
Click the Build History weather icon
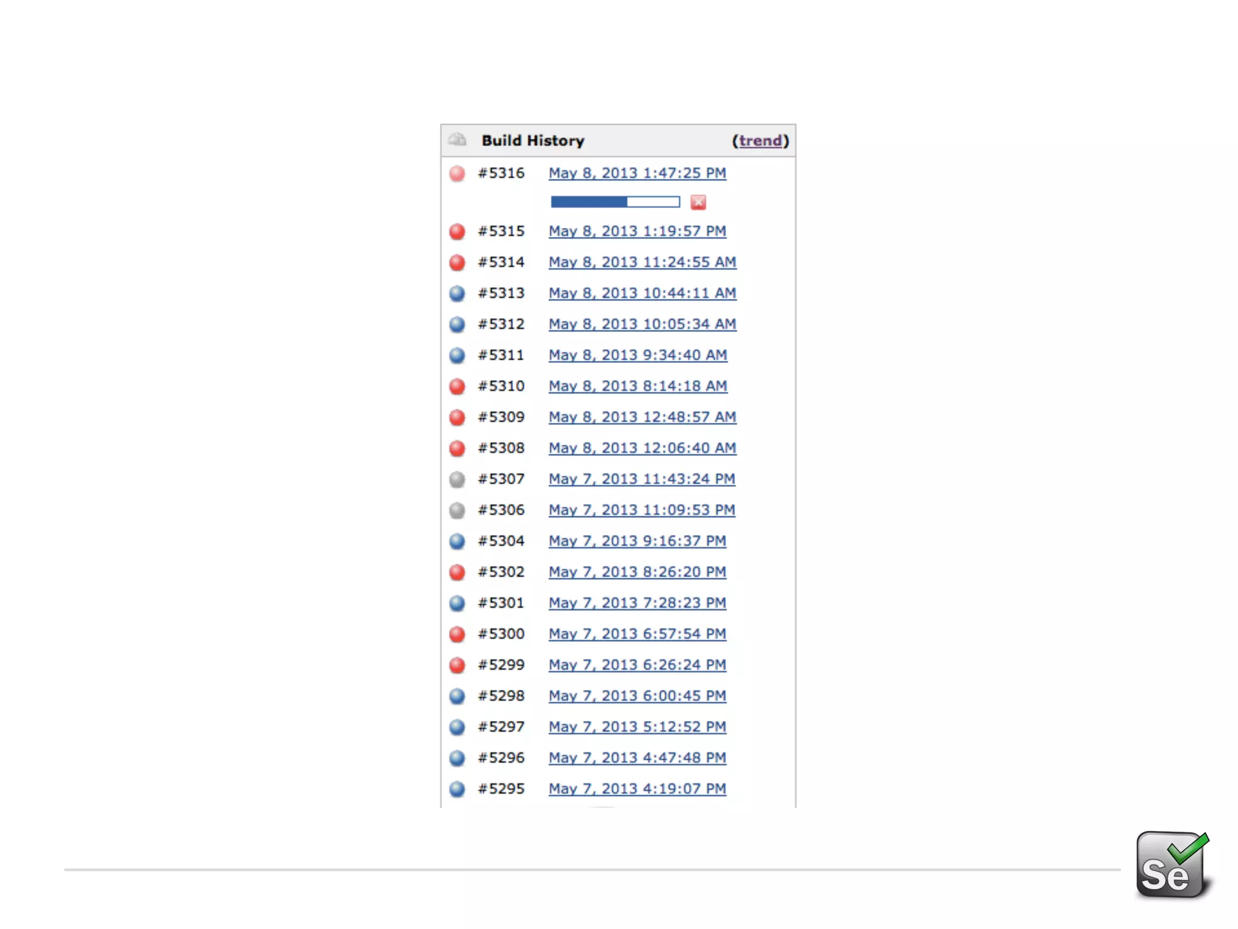[x=458, y=140]
